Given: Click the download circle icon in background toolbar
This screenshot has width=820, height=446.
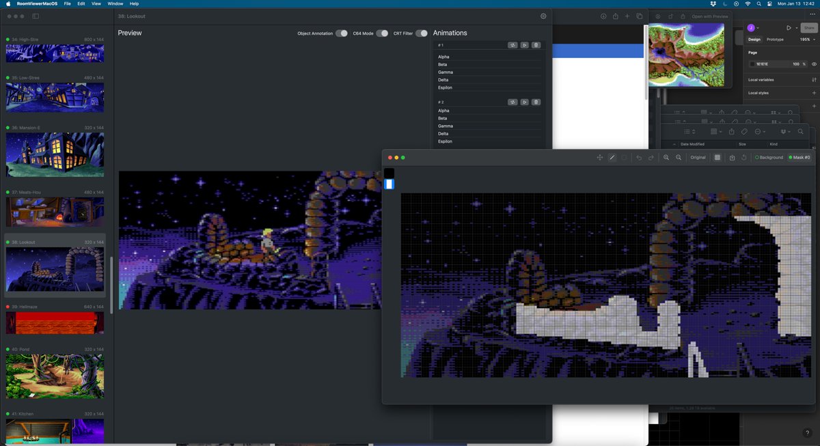Looking at the screenshot, I should [x=603, y=16].
